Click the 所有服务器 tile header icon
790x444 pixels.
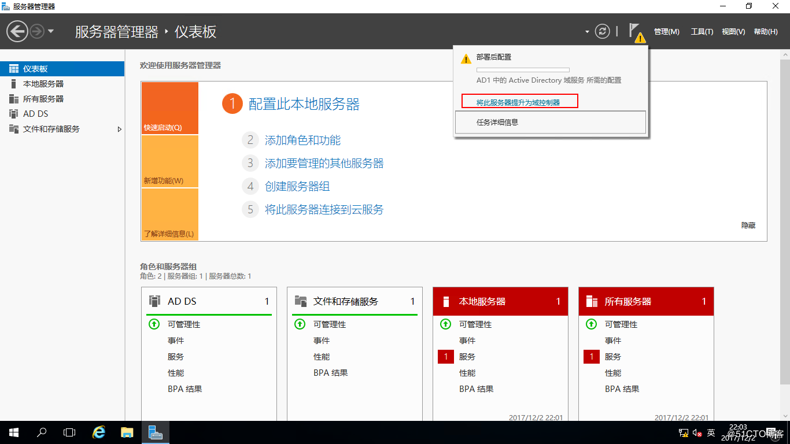pos(592,301)
